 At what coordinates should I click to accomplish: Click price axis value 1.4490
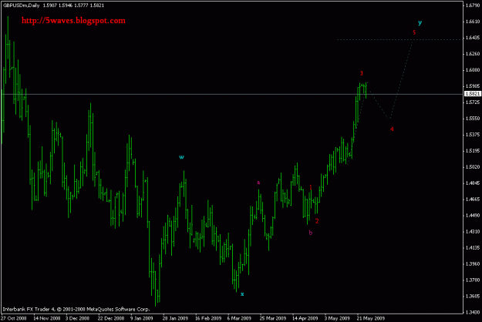tap(473, 216)
